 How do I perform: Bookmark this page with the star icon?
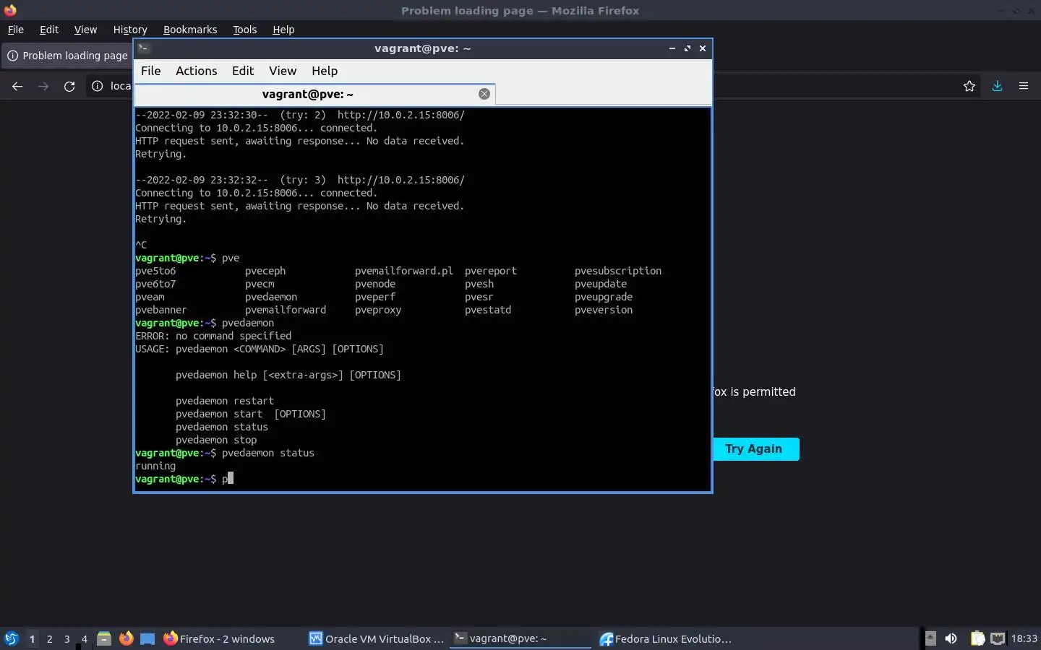(969, 86)
